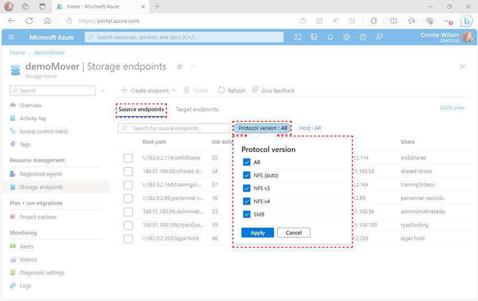Switch to Source endpoints tab
478x301 pixels.
[141, 110]
